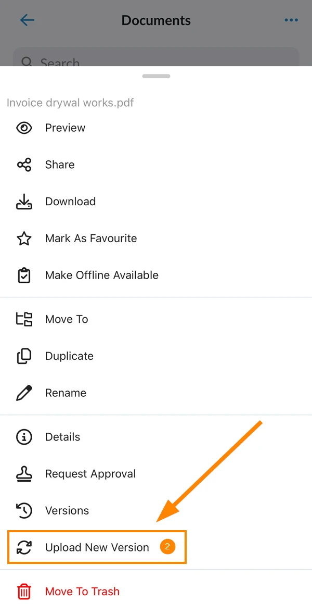Tap the clipboard icon for Make Offline Available
This screenshot has width=312, height=615.
(24, 275)
